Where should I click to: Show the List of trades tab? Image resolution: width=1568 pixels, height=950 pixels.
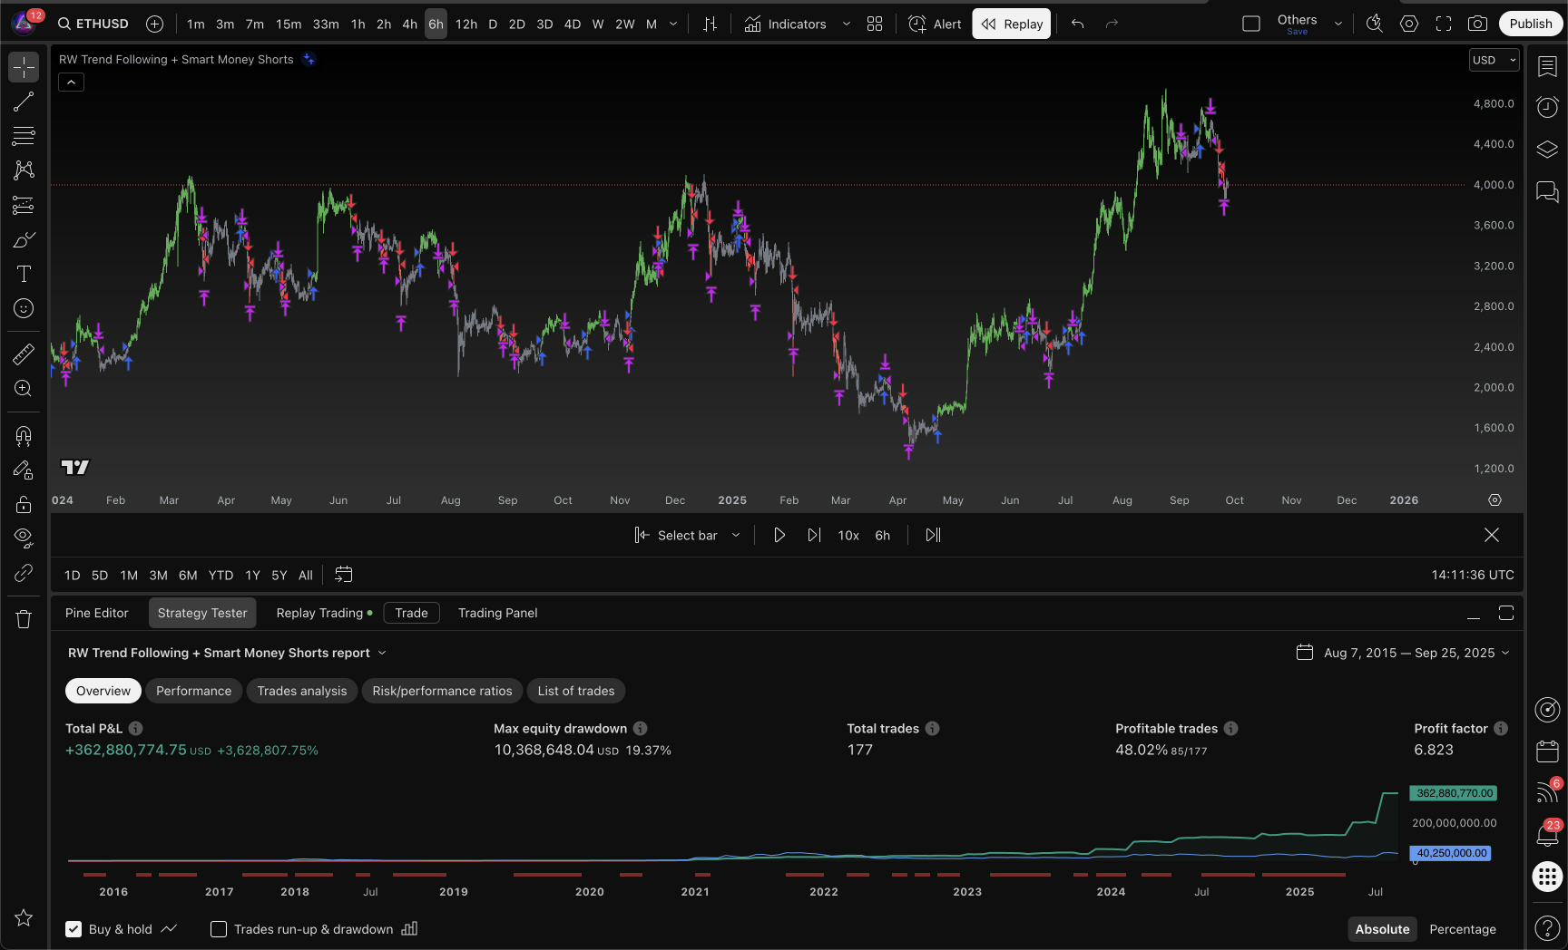click(x=575, y=691)
